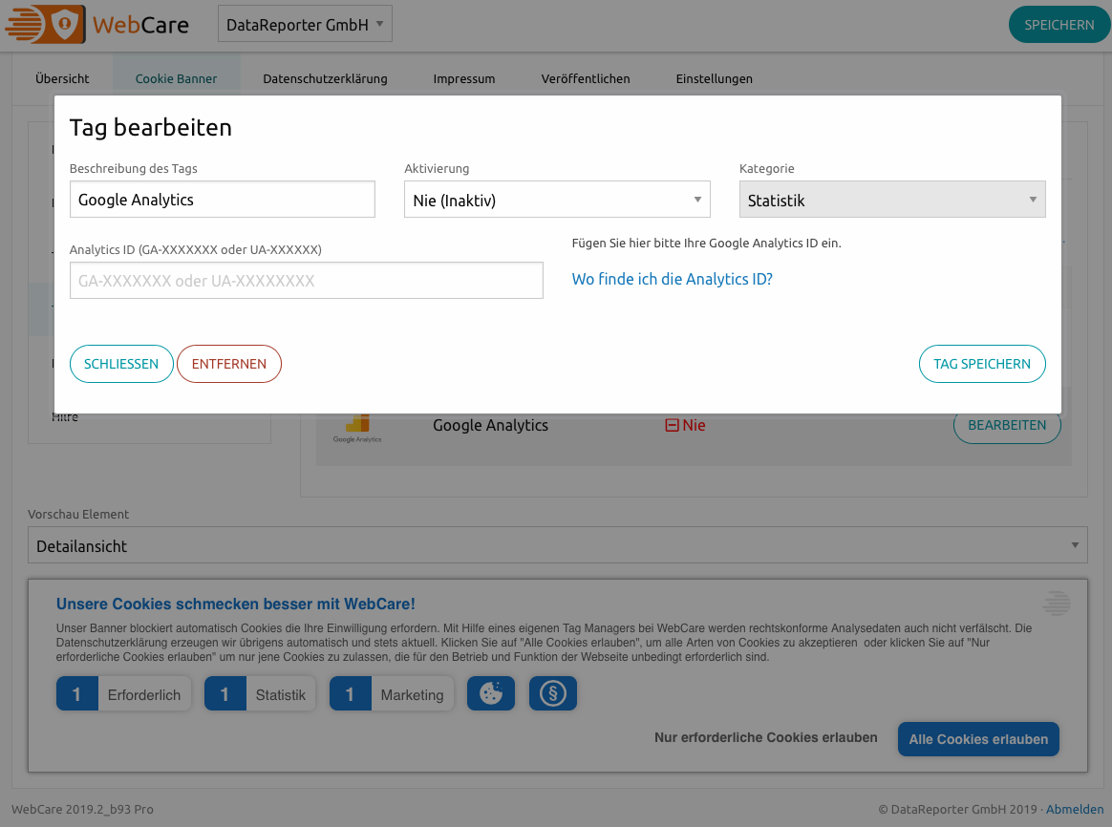Open the Vorschau Element Detailansicht dropdown
The image size is (1112, 827).
tap(557, 544)
